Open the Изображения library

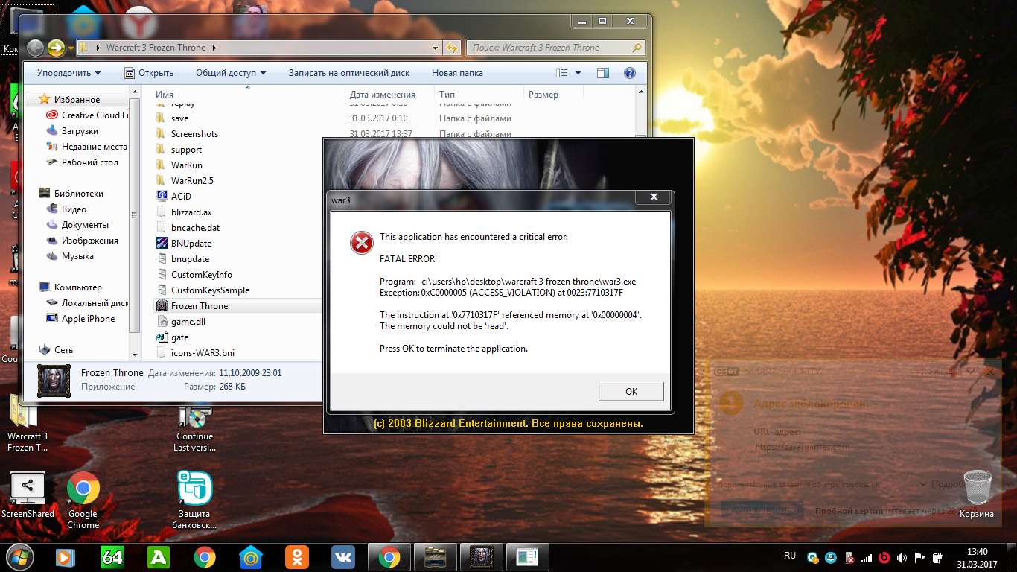83,241
